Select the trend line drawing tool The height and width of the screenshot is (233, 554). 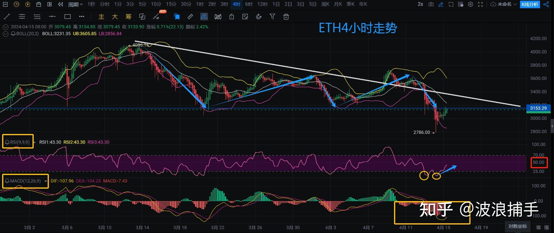[6, 17]
